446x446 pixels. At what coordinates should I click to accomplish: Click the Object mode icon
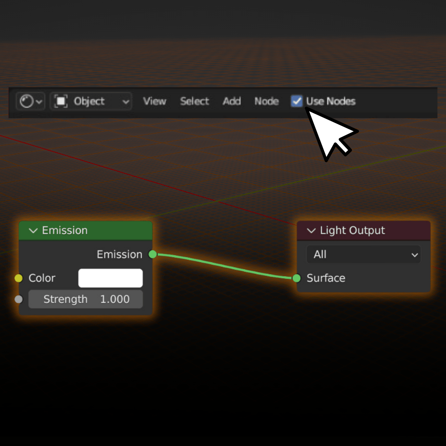coord(61,101)
